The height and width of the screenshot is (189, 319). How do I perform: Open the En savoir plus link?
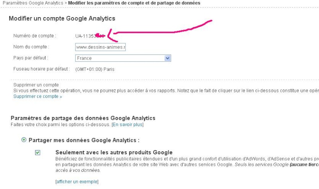128,125
